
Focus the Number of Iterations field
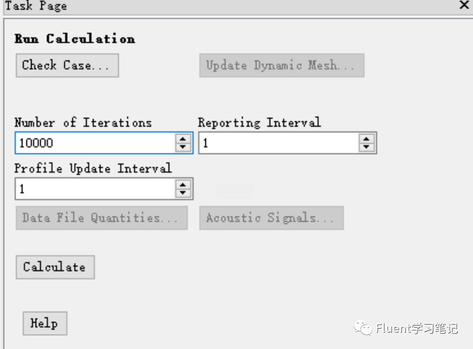pyautogui.click(x=95, y=143)
